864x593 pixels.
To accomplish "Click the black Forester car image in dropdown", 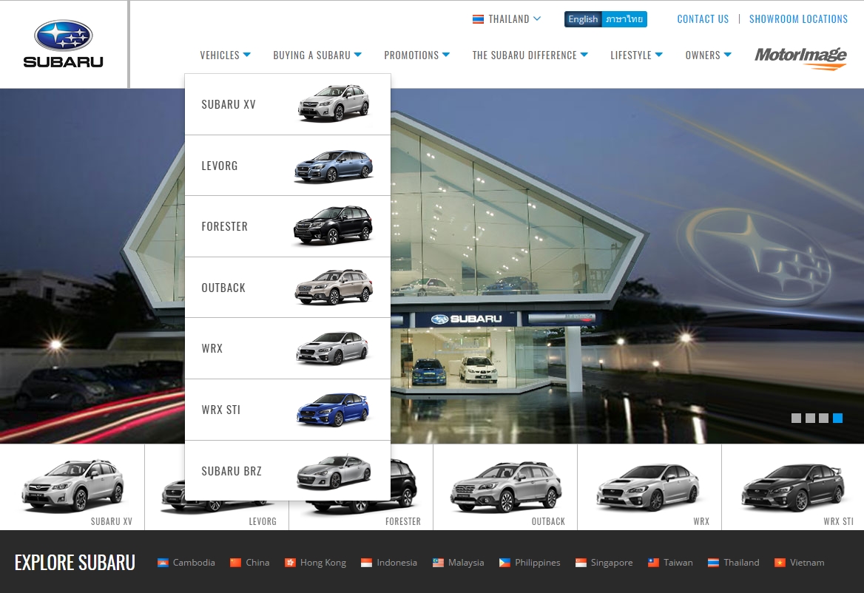I will [x=334, y=226].
